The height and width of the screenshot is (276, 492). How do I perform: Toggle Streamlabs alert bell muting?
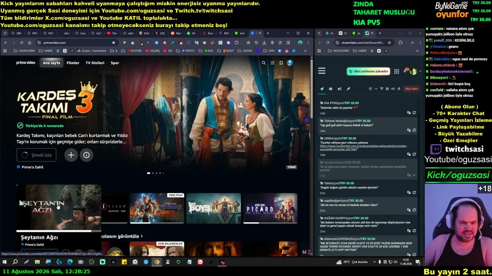[x=399, y=89]
